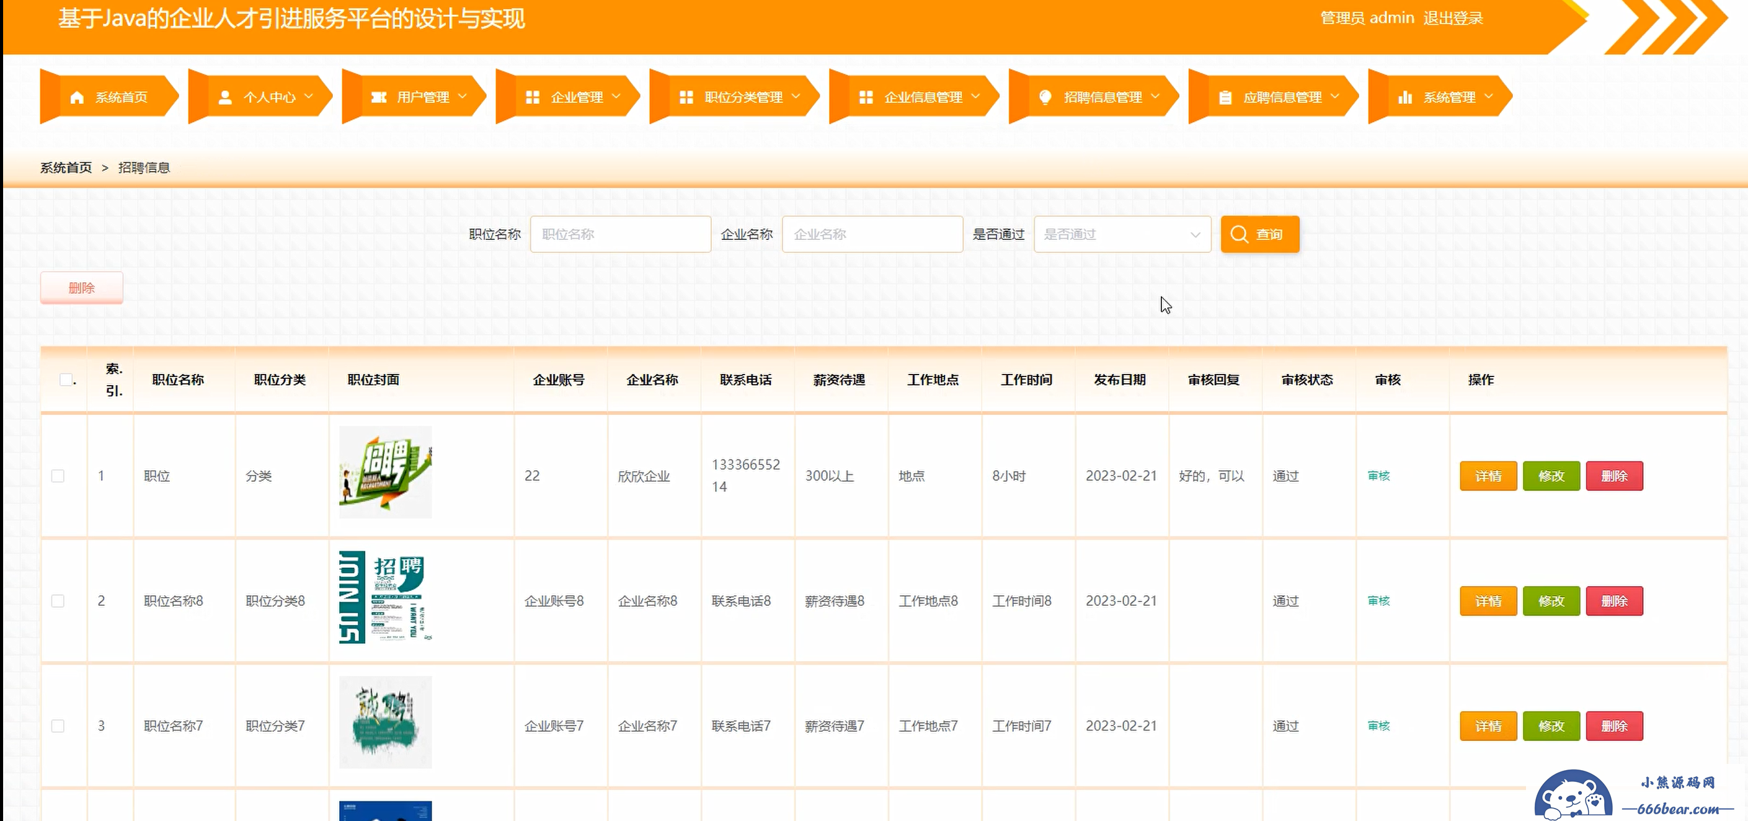Expand the 系统管理 dropdown chevron
The height and width of the screenshot is (821, 1748).
1488,96
